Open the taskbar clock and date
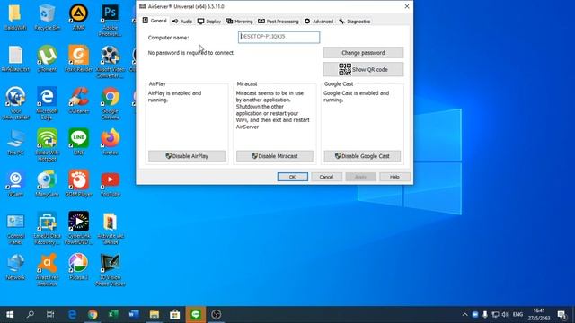Screen dimensions: 575x323 coord(539,314)
